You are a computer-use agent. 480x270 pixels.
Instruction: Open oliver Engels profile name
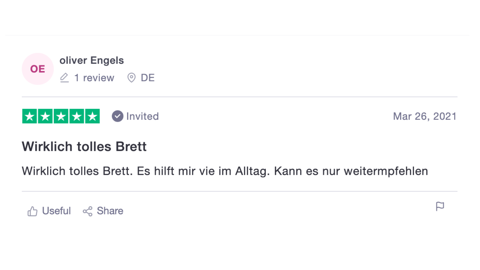[x=91, y=60]
